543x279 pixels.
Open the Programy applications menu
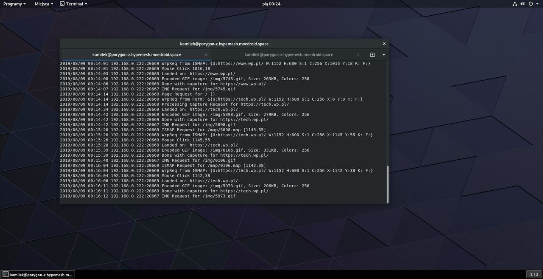[x=14, y=4]
